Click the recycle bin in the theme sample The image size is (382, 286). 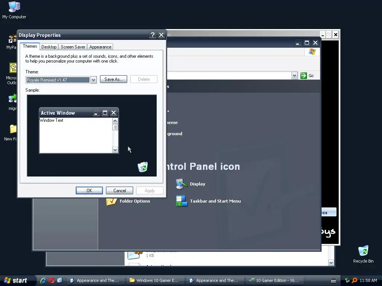[x=143, y=167]
